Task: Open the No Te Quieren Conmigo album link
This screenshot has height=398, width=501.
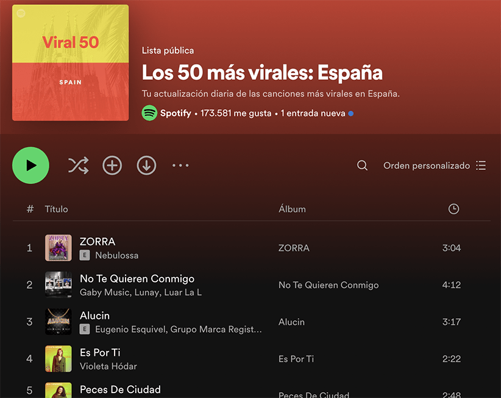Action: point(329,285)
